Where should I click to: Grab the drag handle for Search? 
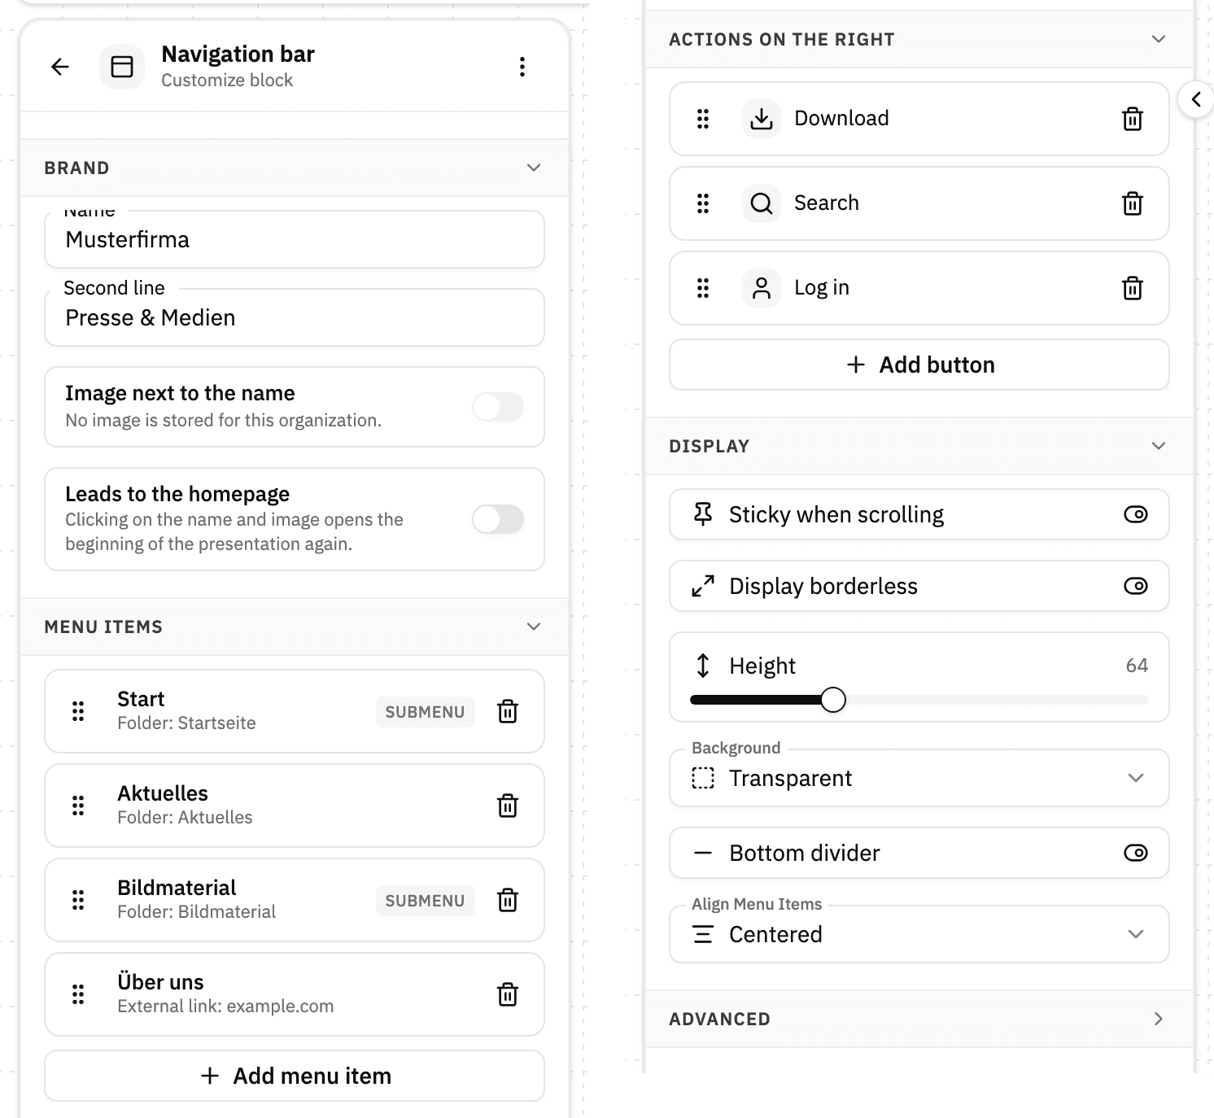[703, 203]
